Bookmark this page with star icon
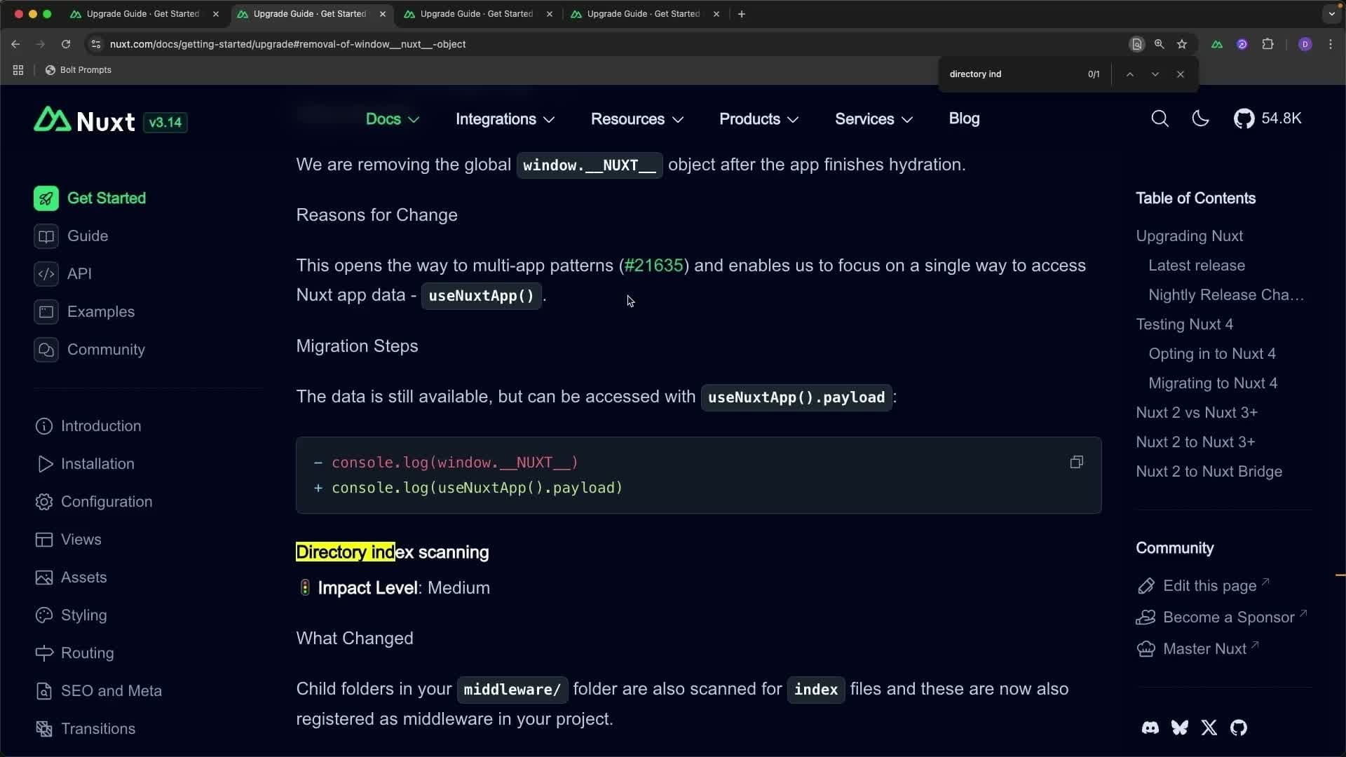Screen dimensions: 1346x757 [x=1182, y=44]
